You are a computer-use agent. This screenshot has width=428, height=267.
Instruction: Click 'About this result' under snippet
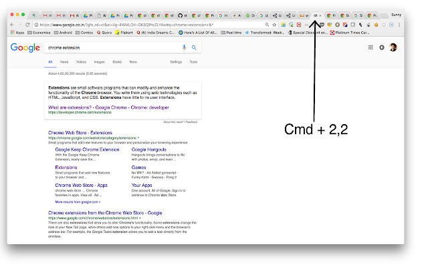[173, 122]
